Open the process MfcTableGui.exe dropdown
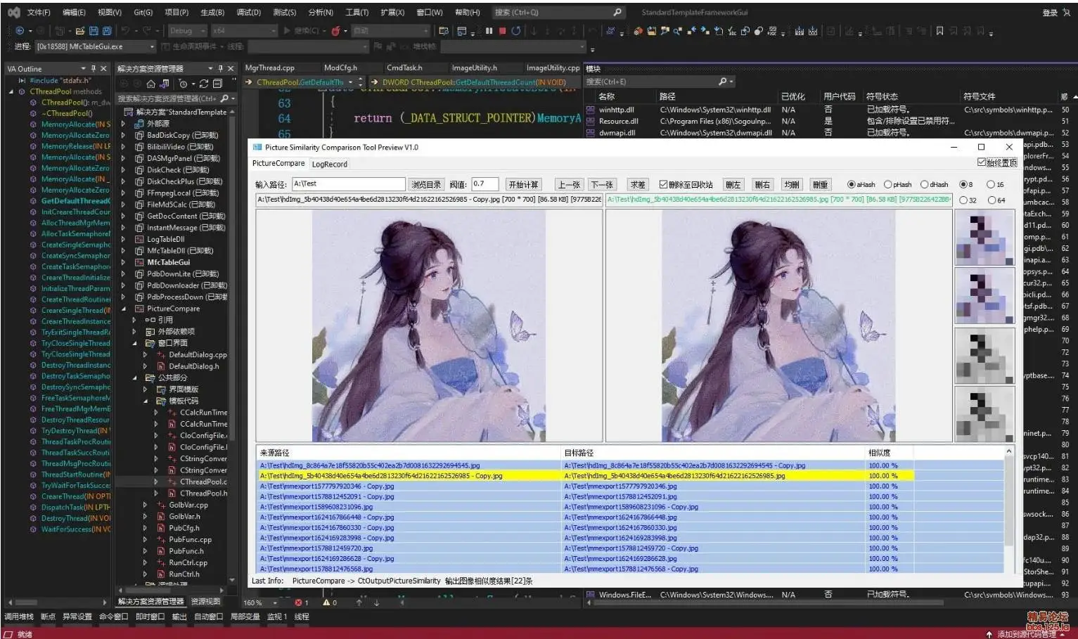This screenshot has width=1078, height=639. 95,46
